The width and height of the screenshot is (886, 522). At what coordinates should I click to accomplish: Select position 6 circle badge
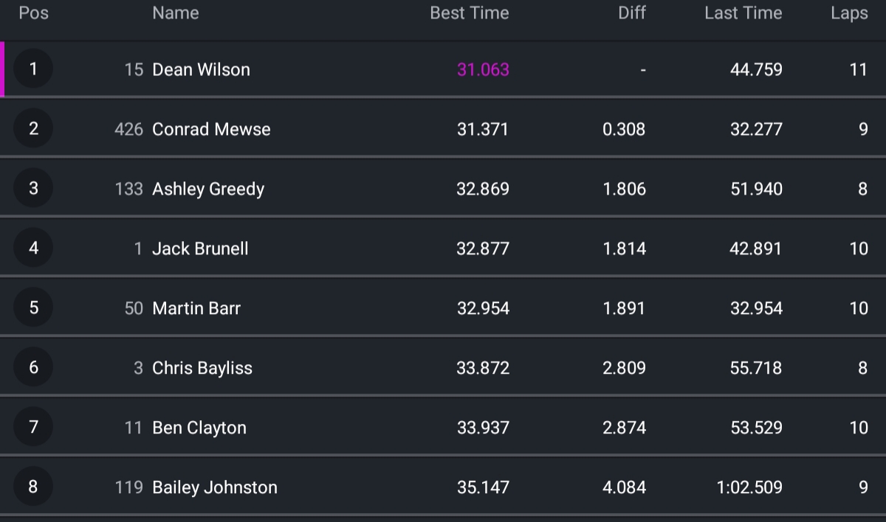coord(33,367)
